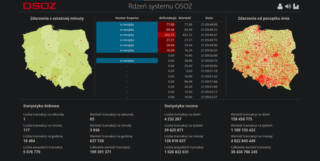
Task: Click the bright red 432.72 refund cell
Action: (x=167, y=35)
